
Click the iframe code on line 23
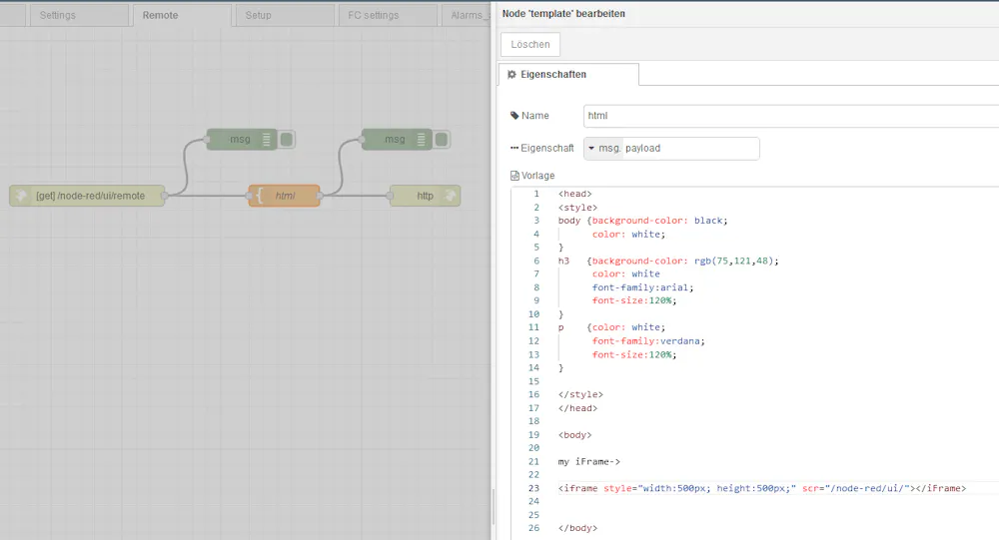tap(761, 488)
